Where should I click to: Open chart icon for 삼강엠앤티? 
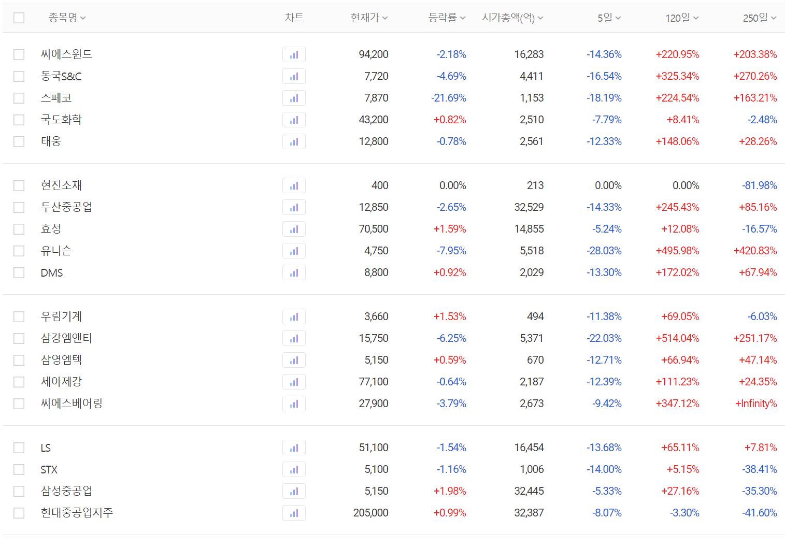[294, 338]
